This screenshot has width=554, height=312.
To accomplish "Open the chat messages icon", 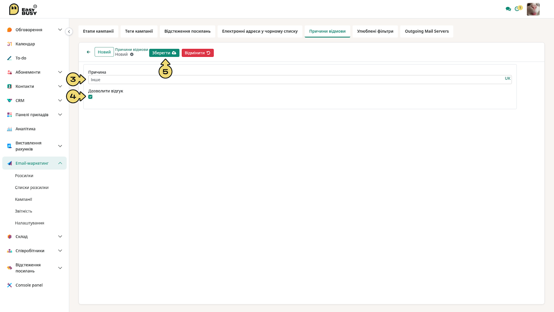I will (x=508, y=9).
